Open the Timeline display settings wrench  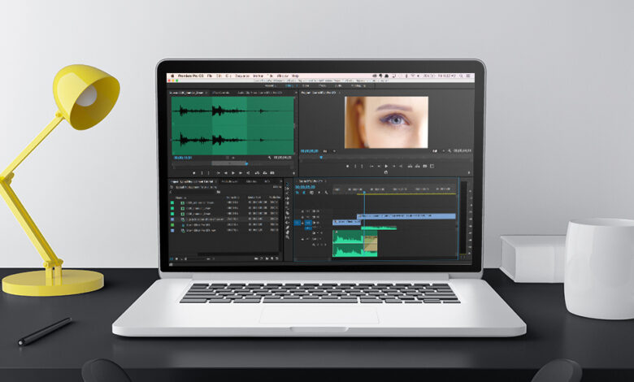coord(326,193)
